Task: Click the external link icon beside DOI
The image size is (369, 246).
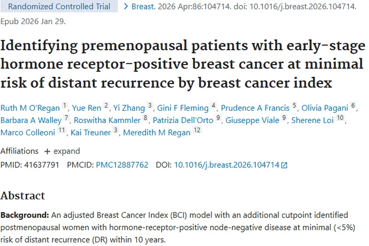Action: coord(284,165)
